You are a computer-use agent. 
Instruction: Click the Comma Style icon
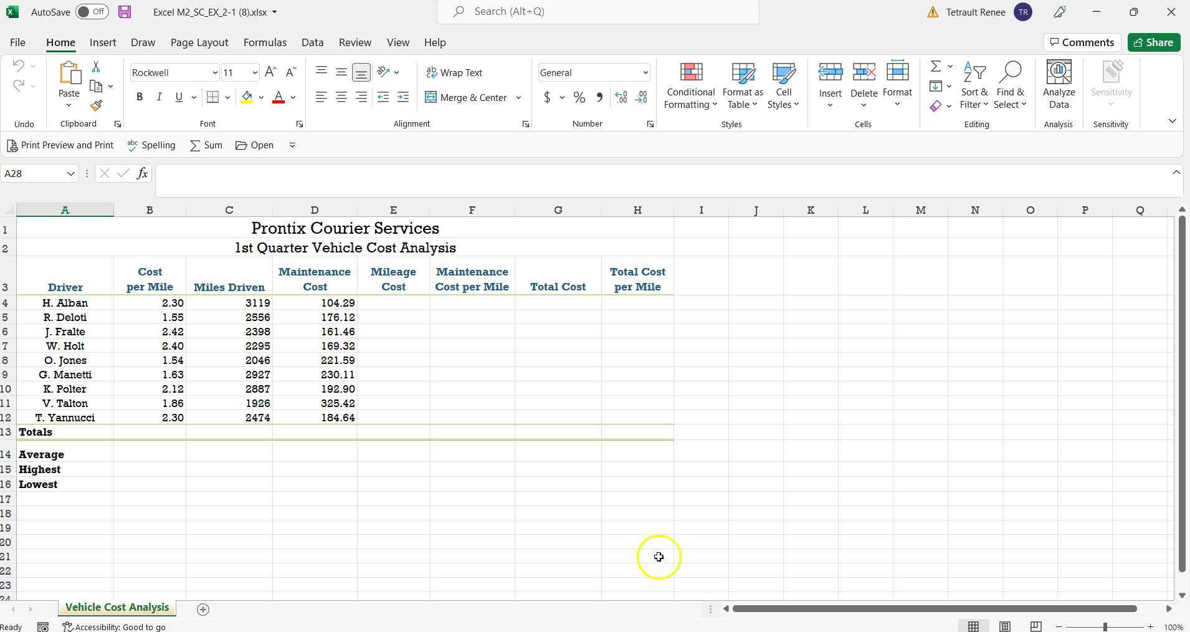598,97
